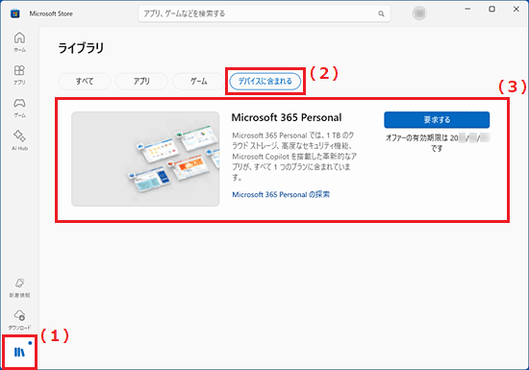Open the user profile avatar
Viewport: 529px width, 370px height.
pos(419,13)
